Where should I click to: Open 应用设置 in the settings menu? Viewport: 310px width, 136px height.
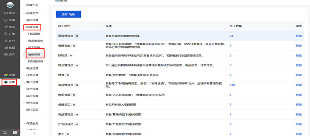pos(32,96)
